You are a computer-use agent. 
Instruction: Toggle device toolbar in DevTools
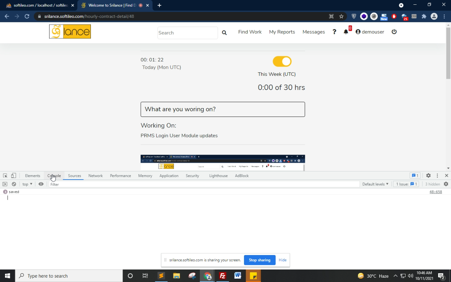13,176
